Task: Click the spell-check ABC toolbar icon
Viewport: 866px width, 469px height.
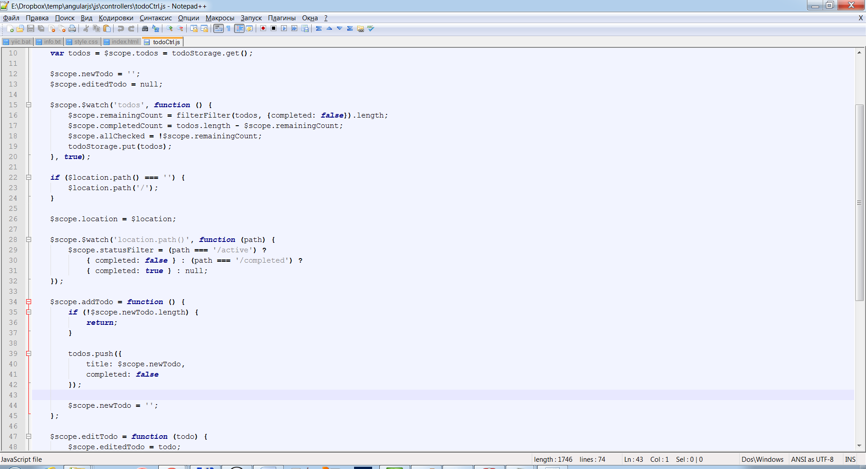Action: [371, 28]
